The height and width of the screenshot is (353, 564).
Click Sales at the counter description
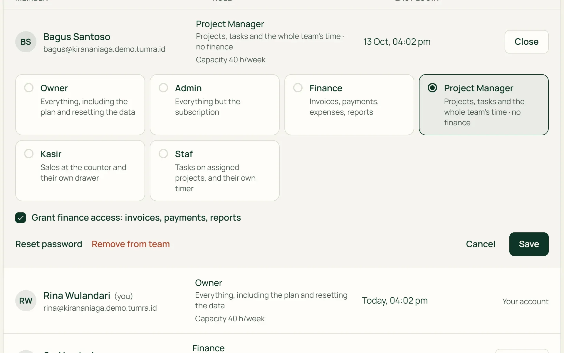click(x=83, y=173)
